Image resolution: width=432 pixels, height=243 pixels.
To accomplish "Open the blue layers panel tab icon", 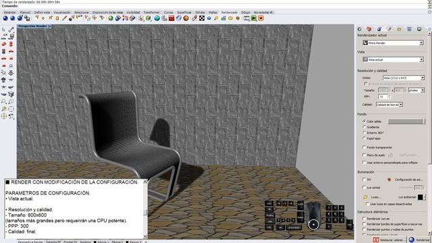I will point(409,29).
